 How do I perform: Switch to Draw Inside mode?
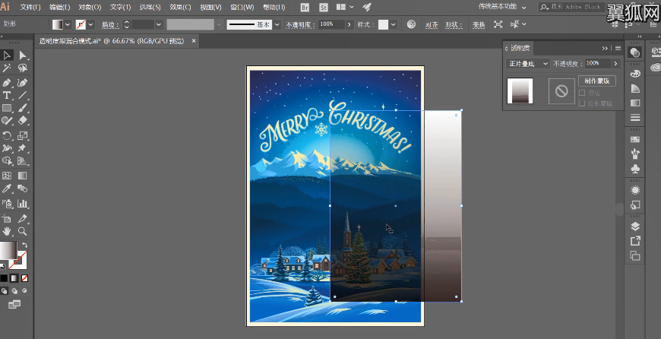(x=24, y=291)
